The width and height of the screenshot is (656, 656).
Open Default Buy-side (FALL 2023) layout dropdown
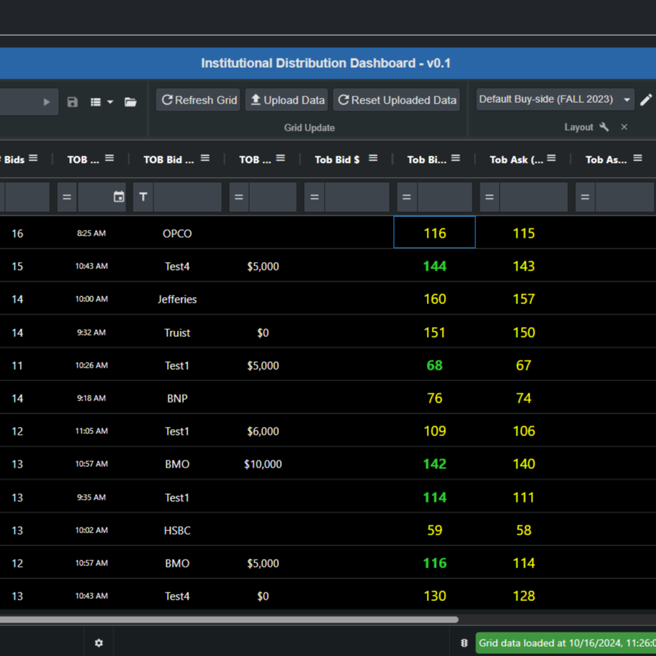(555, 99)
